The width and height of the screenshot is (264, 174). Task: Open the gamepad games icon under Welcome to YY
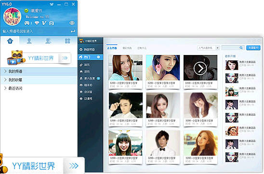(27, 23)
